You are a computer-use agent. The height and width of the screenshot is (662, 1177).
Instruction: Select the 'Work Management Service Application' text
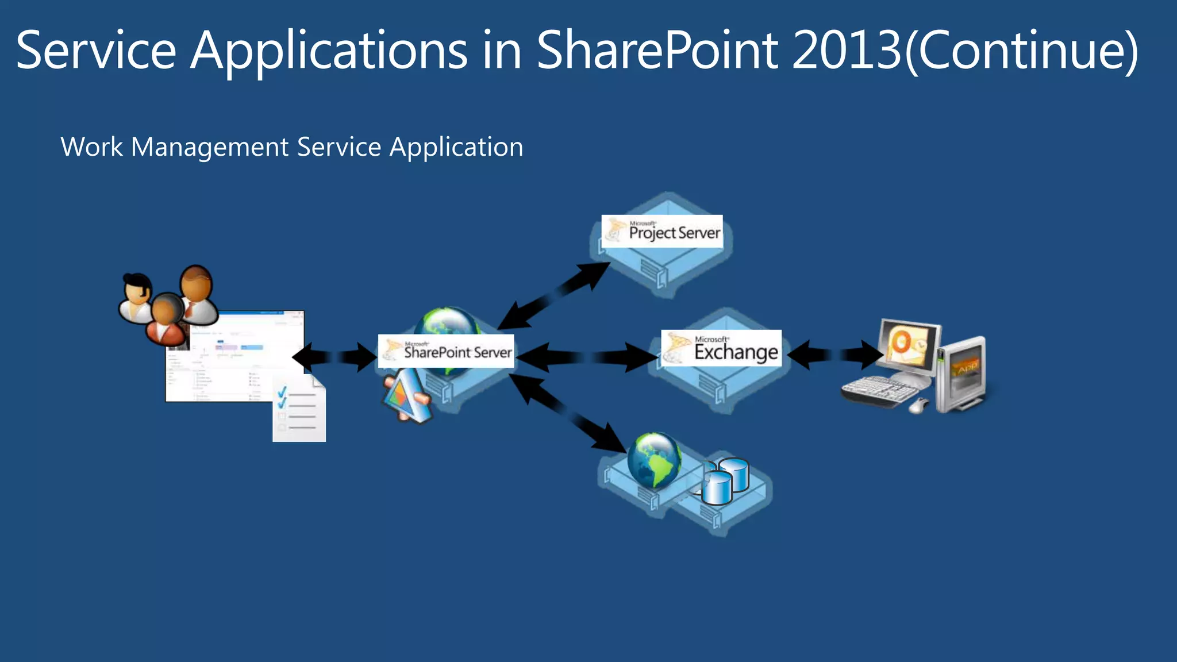point(292,147)
